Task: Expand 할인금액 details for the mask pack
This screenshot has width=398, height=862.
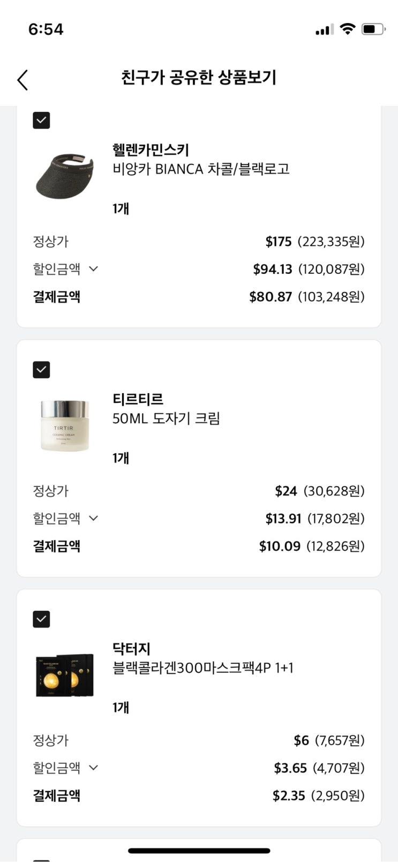Action: (x=93, y=768)
